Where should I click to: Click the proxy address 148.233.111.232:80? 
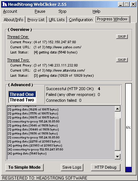click(x=63, y=65)
